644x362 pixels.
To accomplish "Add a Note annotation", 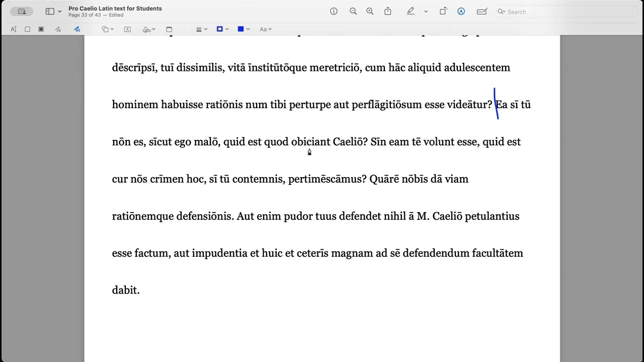I will click(x=169, y=29).
